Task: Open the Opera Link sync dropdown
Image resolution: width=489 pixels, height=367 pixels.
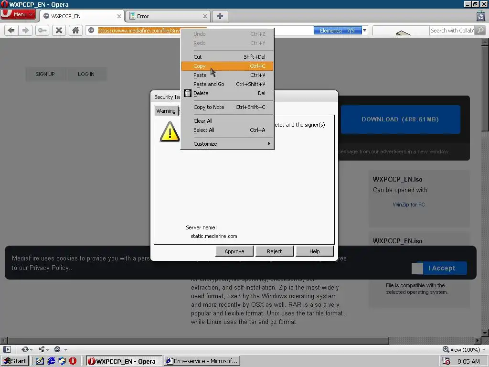Action: (x=27, y=349)
